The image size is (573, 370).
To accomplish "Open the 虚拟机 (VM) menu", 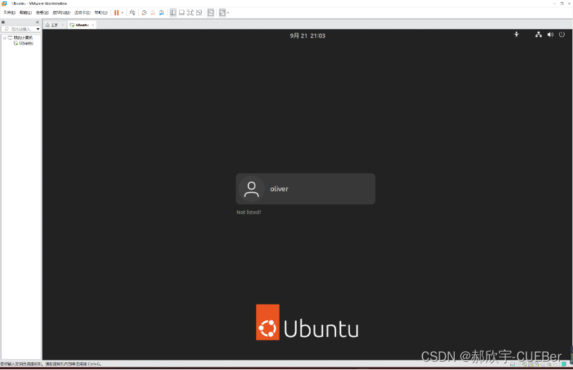I will coord(61,12).
